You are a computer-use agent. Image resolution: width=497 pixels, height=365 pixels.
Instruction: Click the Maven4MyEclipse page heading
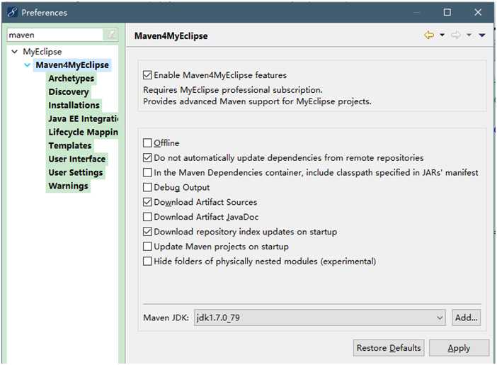click(x=171, y=36)
